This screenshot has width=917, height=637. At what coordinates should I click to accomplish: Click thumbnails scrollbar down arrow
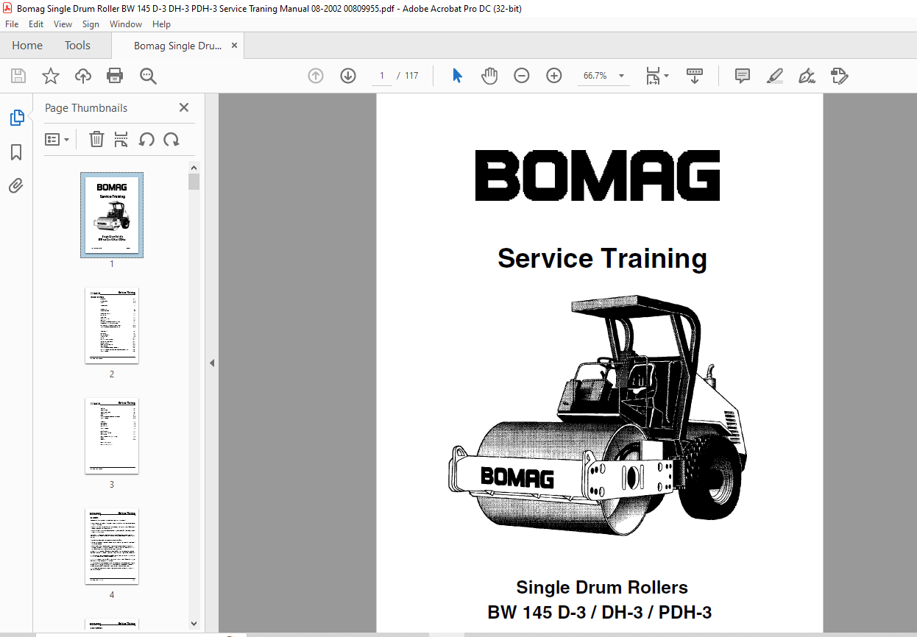(x=194, y=622)
